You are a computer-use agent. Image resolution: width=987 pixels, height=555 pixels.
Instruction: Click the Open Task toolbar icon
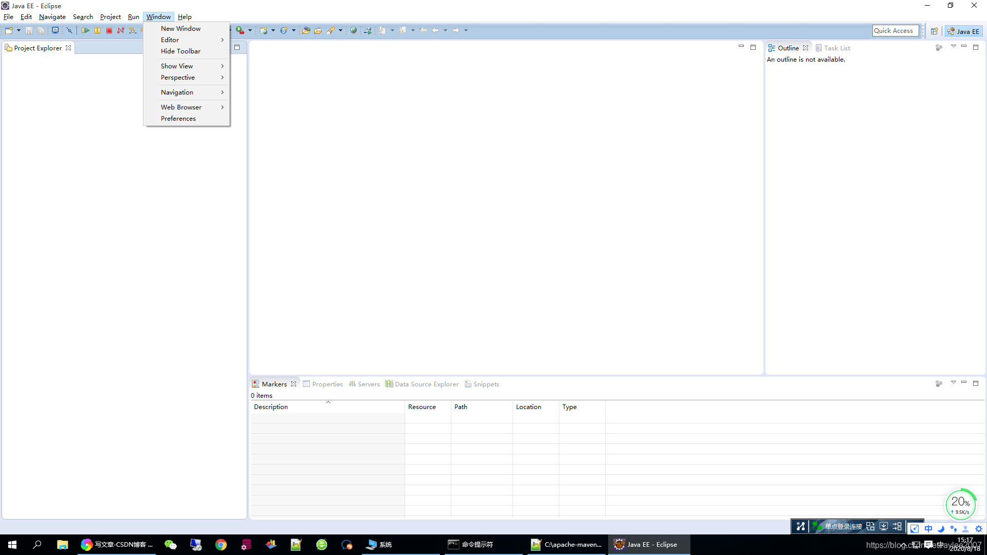318,31
